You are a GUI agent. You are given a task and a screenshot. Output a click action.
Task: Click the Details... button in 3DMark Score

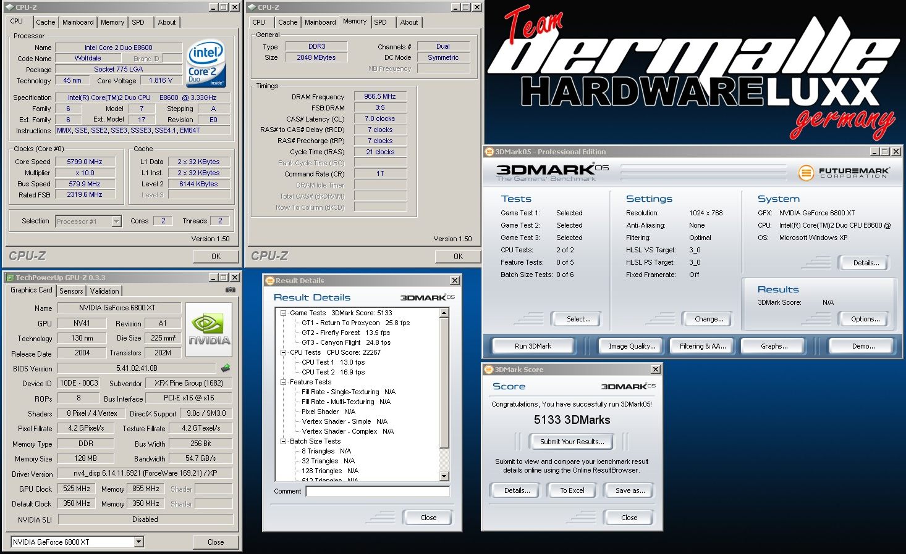point(517,490)
